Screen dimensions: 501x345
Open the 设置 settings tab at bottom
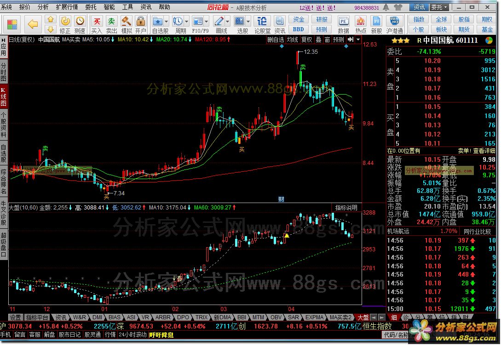(x=15, y=317)
